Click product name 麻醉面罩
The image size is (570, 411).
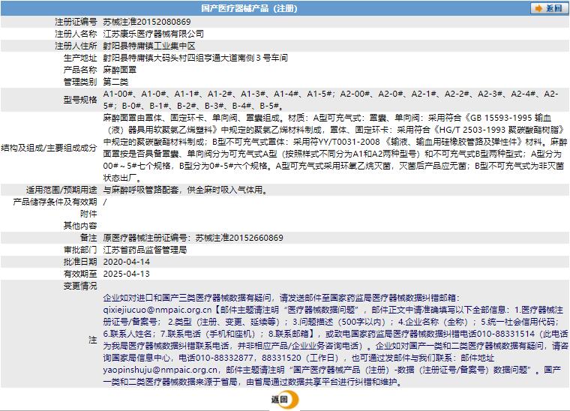click(x=120, y=70)
